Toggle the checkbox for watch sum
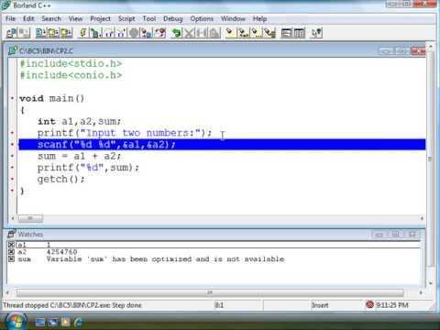The width and height of the screenshot is (440, 330). [x=11, y=259]
